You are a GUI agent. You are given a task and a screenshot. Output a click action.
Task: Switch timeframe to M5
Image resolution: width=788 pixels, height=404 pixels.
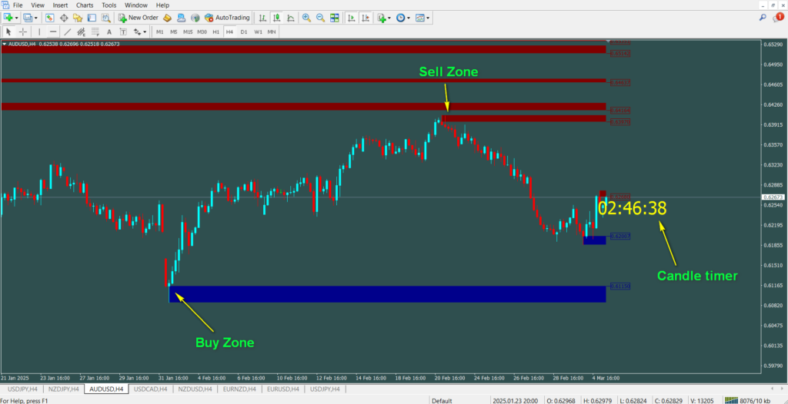point(173,32)
